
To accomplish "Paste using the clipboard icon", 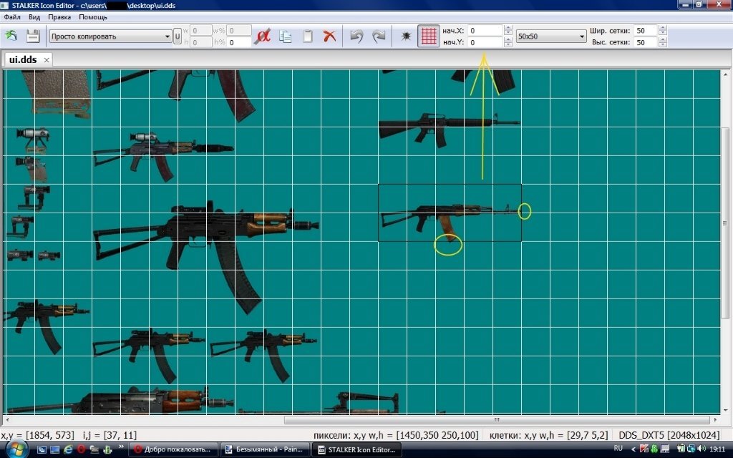I will click(x=308, y=36).
